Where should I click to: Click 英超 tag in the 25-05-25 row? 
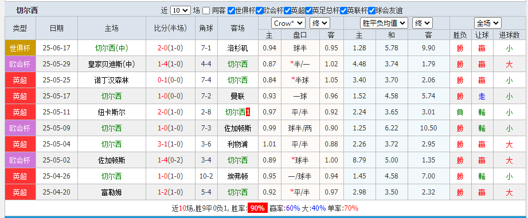tap(20, 80)
